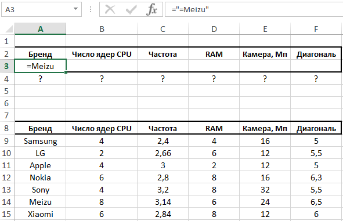Click the 2,66 frequency value for LG

pos(163,153)
